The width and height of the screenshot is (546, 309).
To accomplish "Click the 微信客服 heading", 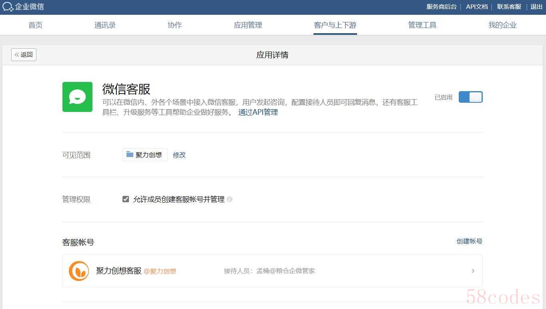I will click(126, 89).
